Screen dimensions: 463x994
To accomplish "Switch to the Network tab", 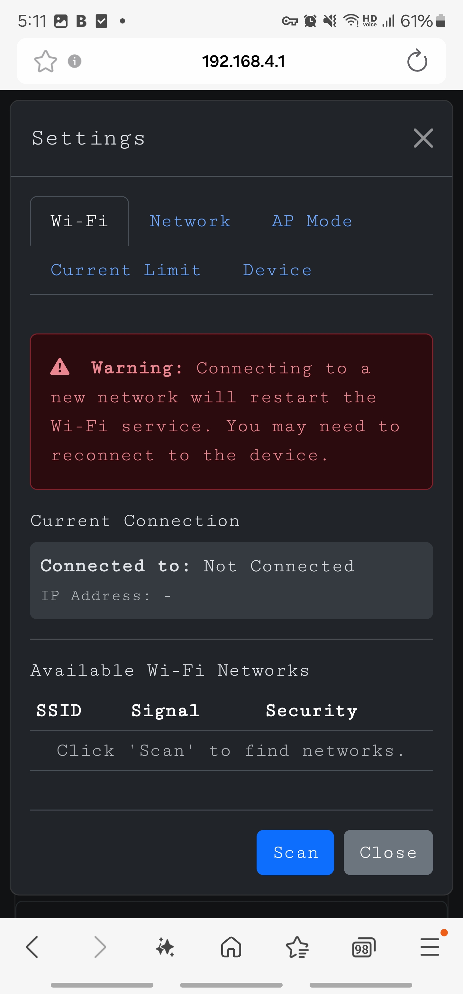I will click(x=190, y=221).
